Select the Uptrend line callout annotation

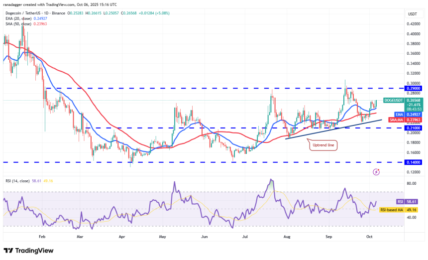tap(323, 145)
